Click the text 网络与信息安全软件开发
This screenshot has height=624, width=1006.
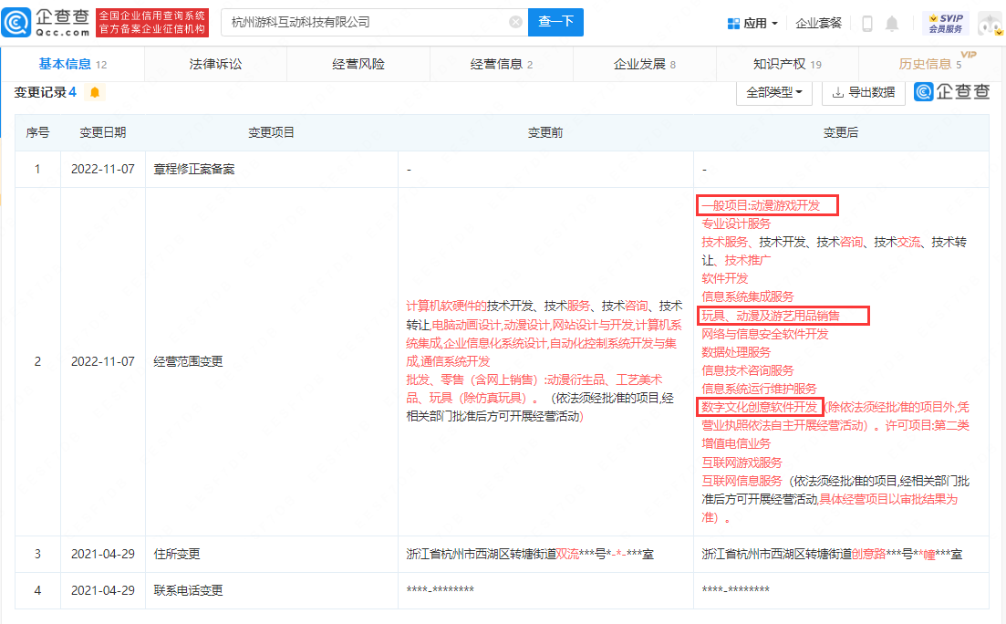765,335
